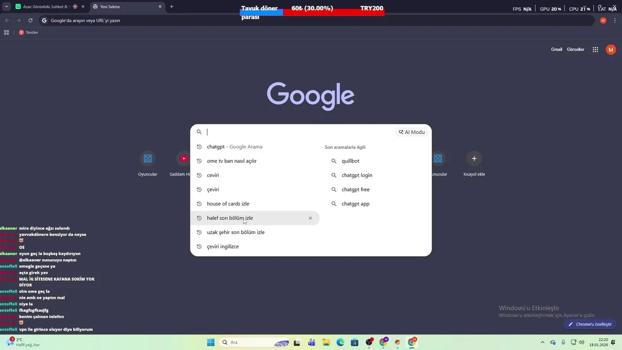
Task: Open the Yandex bookmark
Action: [x=28, y=33]
